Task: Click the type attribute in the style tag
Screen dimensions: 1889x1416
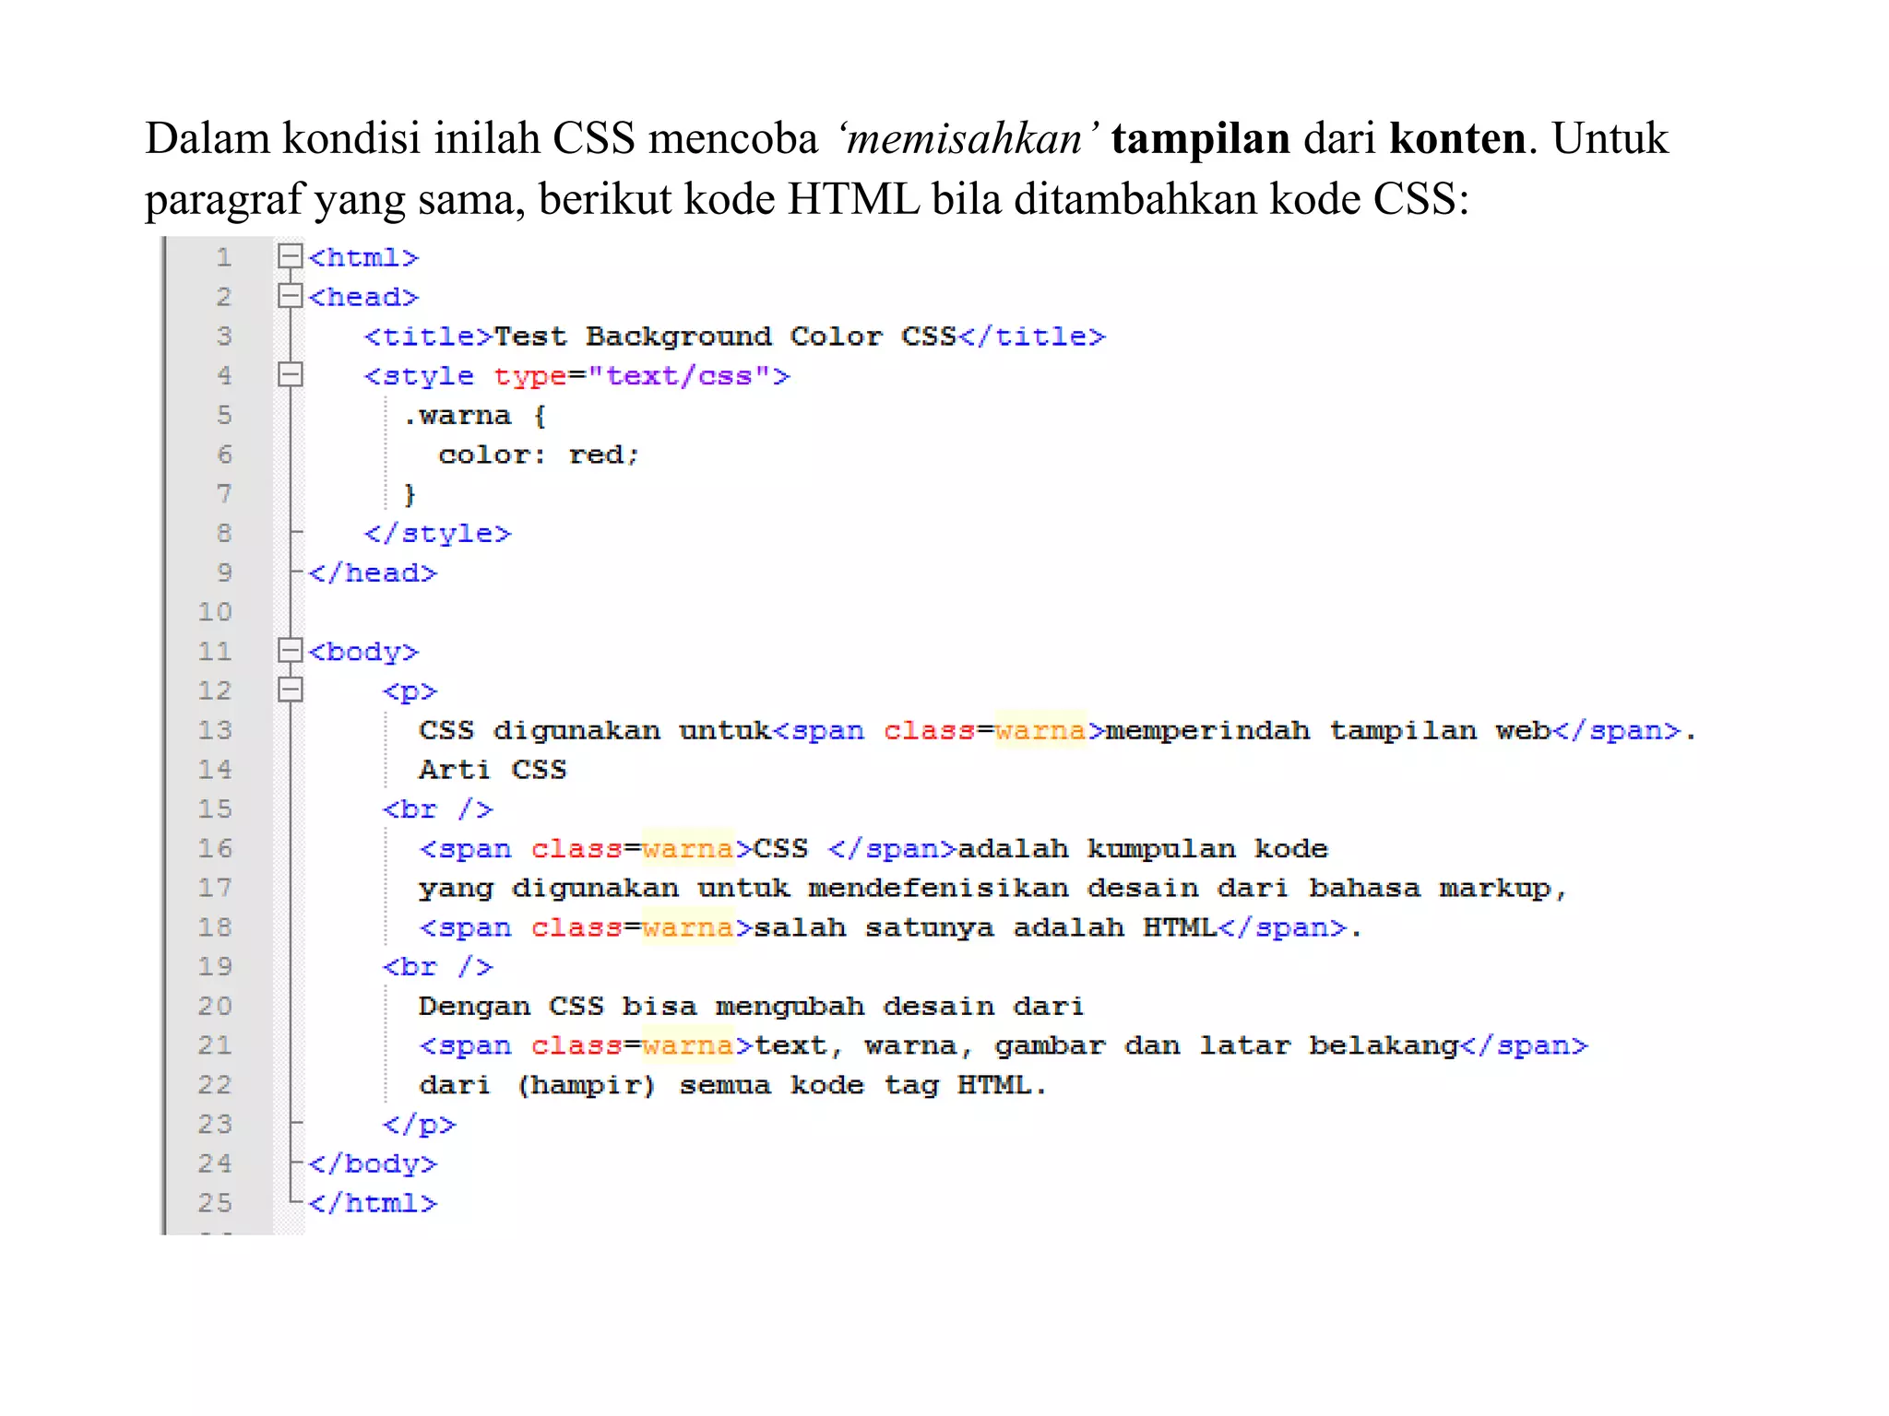Action: pos(529,376)
